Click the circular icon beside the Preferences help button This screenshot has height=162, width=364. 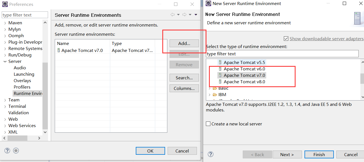point(16,151)
